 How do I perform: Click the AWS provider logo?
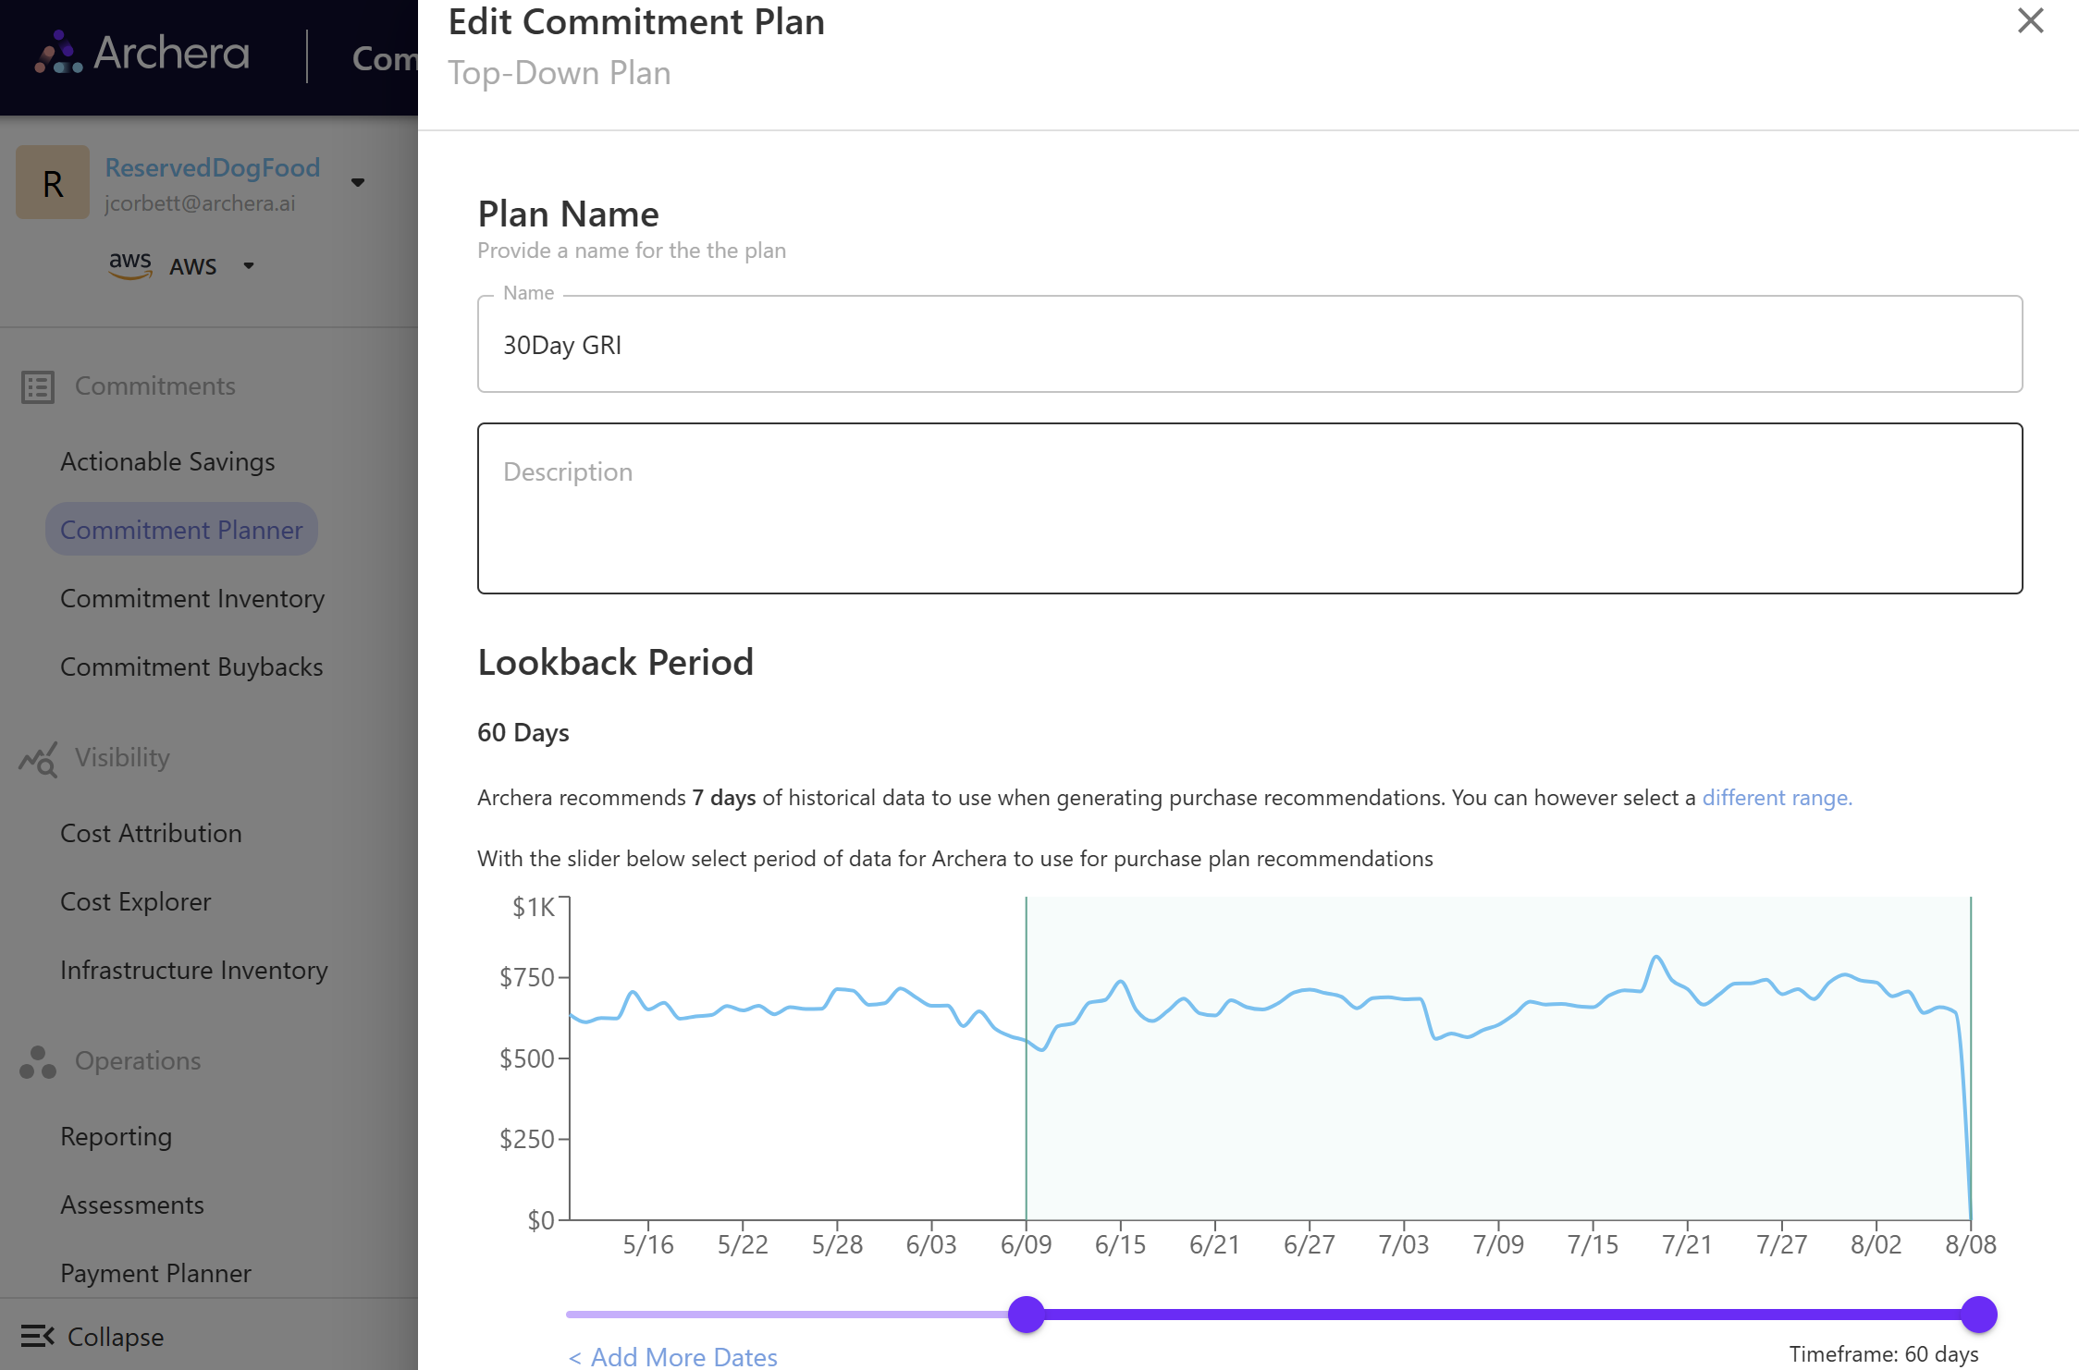coord(130,265)
